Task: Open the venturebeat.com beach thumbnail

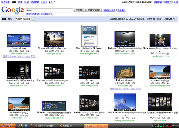Action: coord(19,104)
